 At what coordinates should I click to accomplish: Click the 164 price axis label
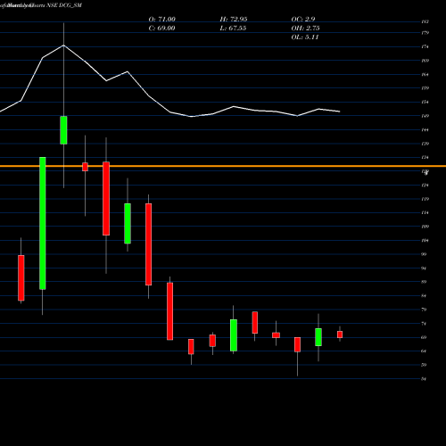point(425,75)
